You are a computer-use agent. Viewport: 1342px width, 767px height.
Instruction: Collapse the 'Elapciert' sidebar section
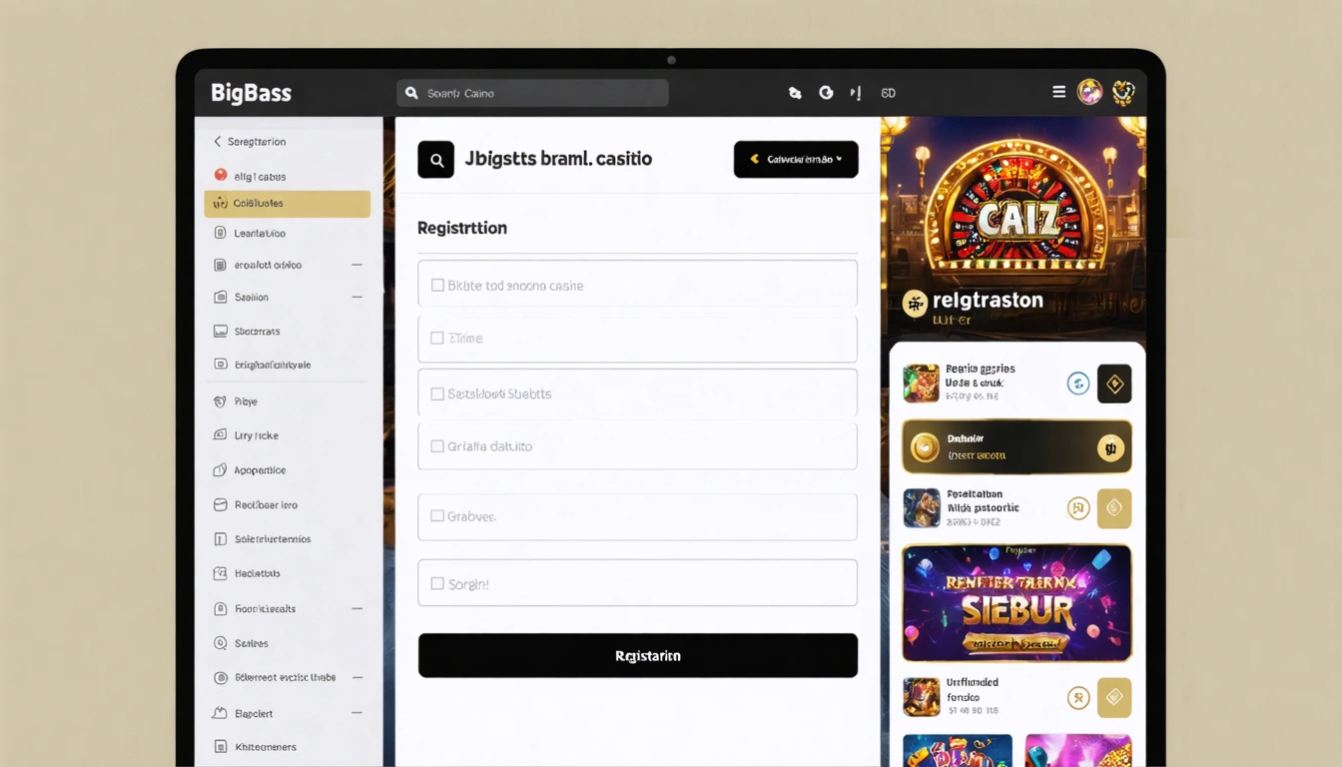356,713
